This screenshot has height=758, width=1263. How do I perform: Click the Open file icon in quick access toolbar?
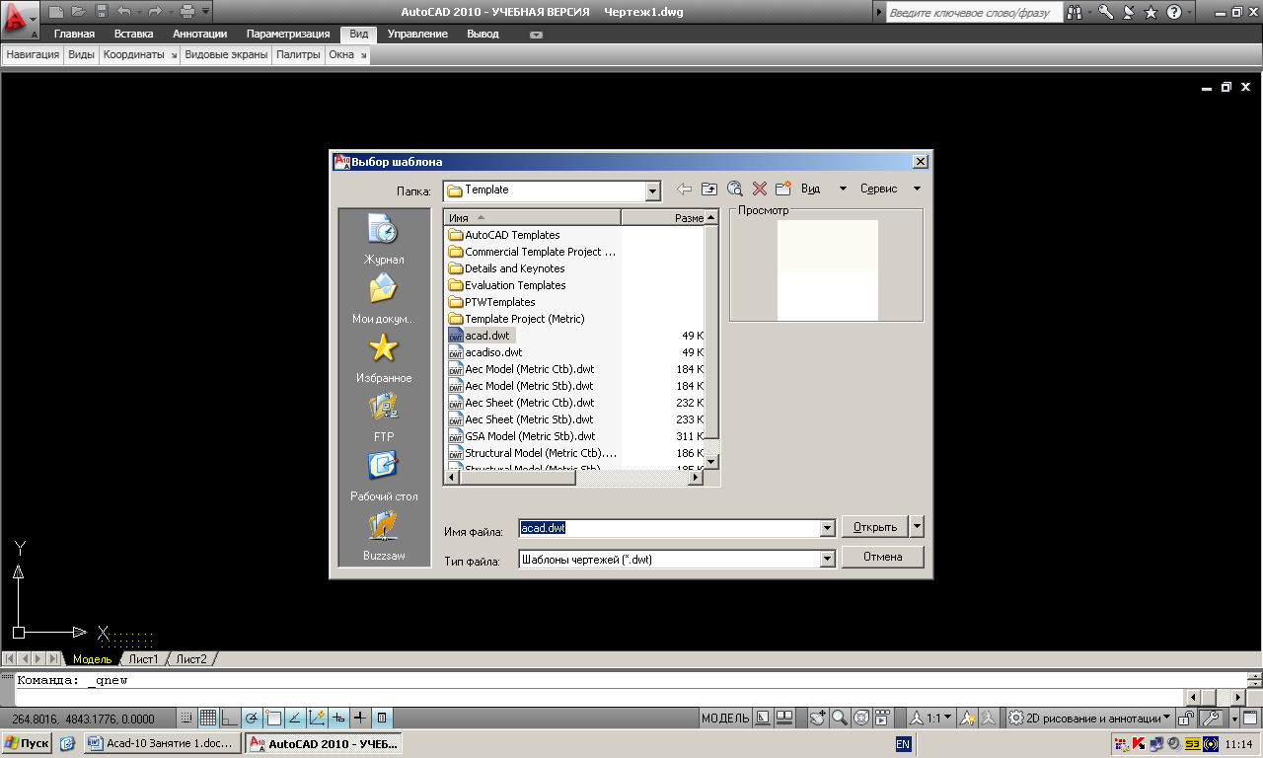tap(79, 12)
